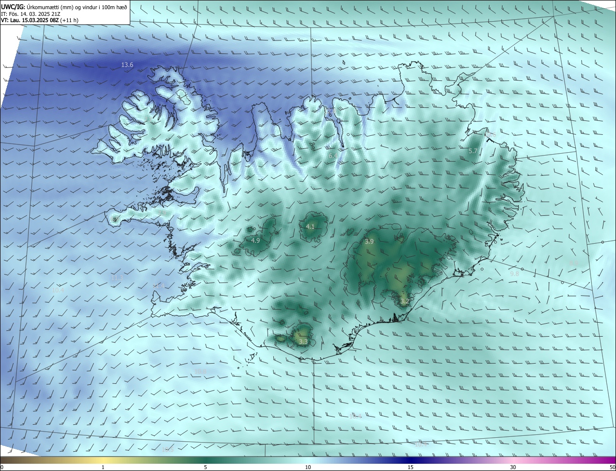Click the 10 tick on the color scale
Image resolution: width=616 pixels, height=471 pixels.
coord(308,467)
